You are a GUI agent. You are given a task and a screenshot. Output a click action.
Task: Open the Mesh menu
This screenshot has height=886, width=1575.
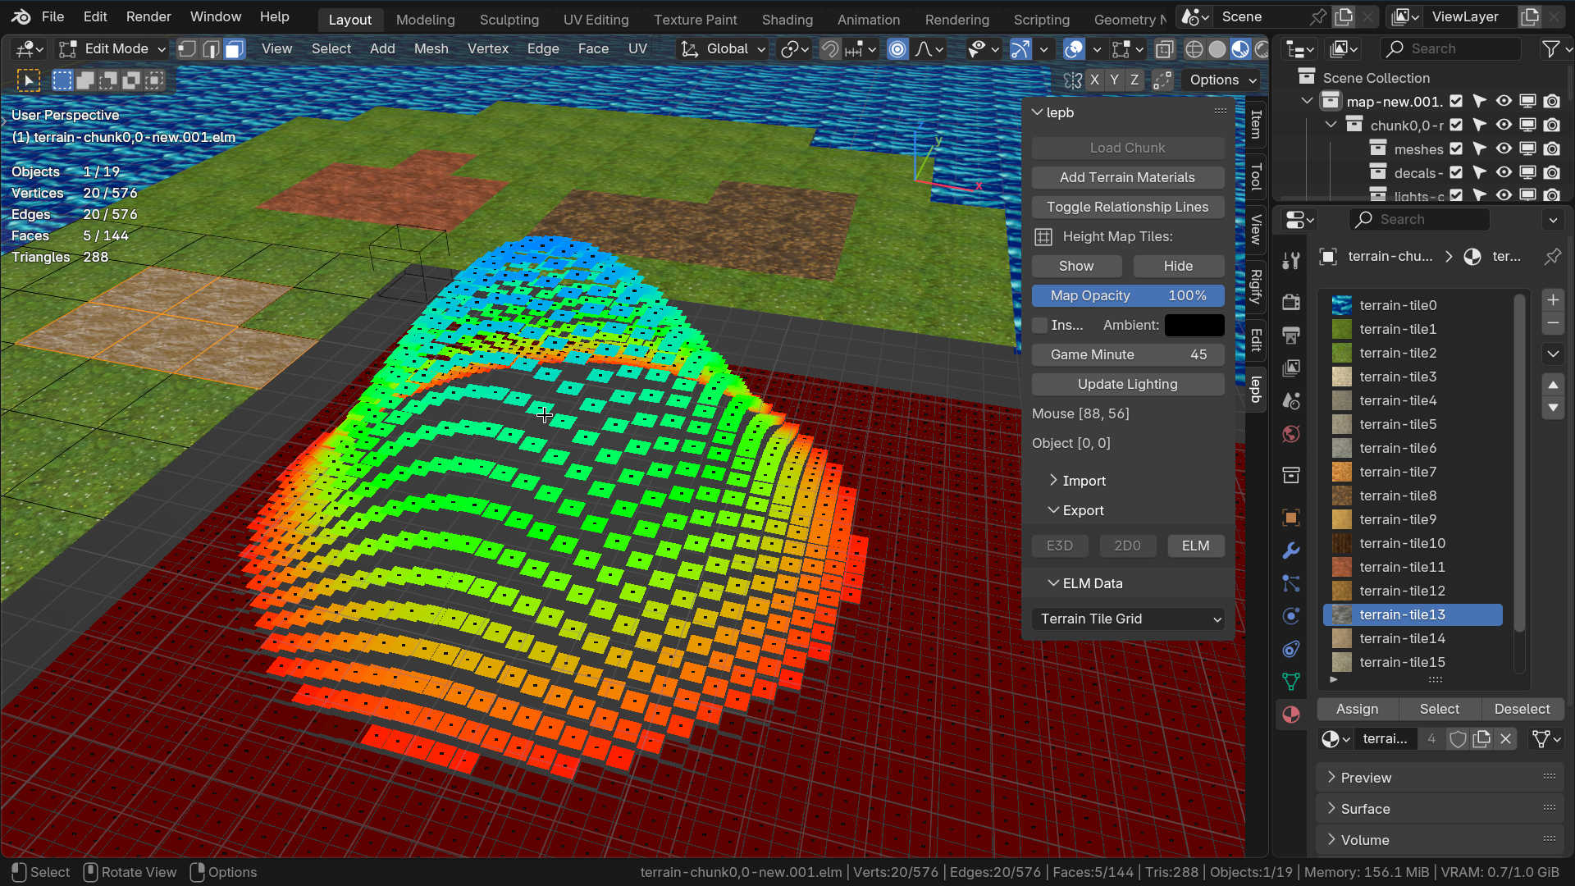pyautogui.click(x=431, y=49)
